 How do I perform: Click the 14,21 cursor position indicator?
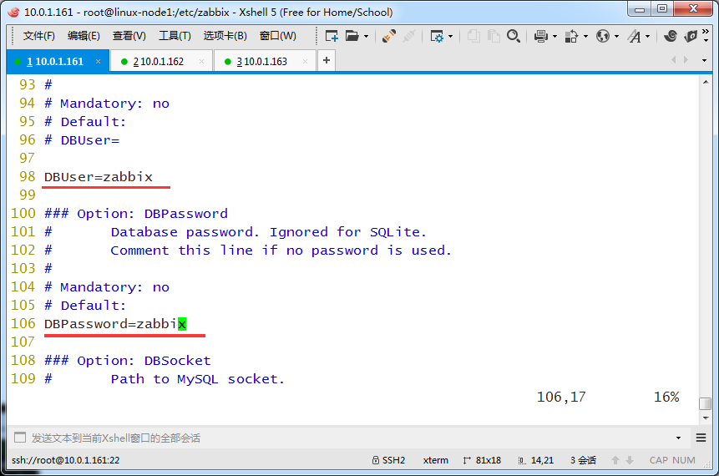pyautogui.click(x=535, y=460)
